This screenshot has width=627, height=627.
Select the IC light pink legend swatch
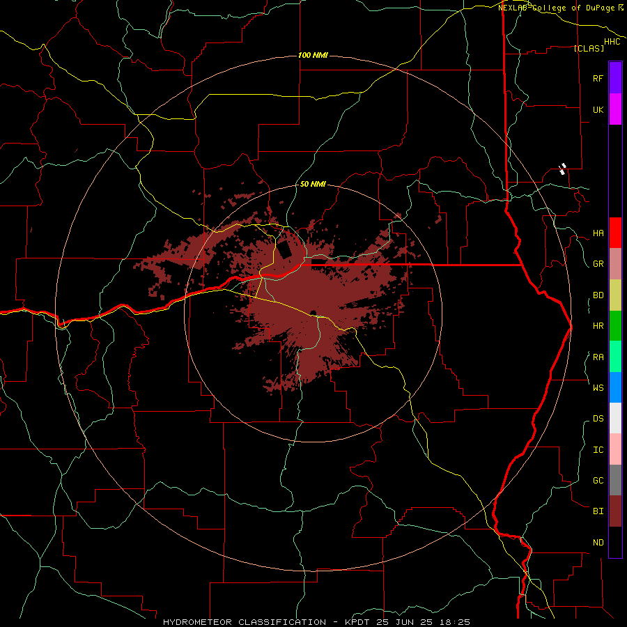point(615,449)
